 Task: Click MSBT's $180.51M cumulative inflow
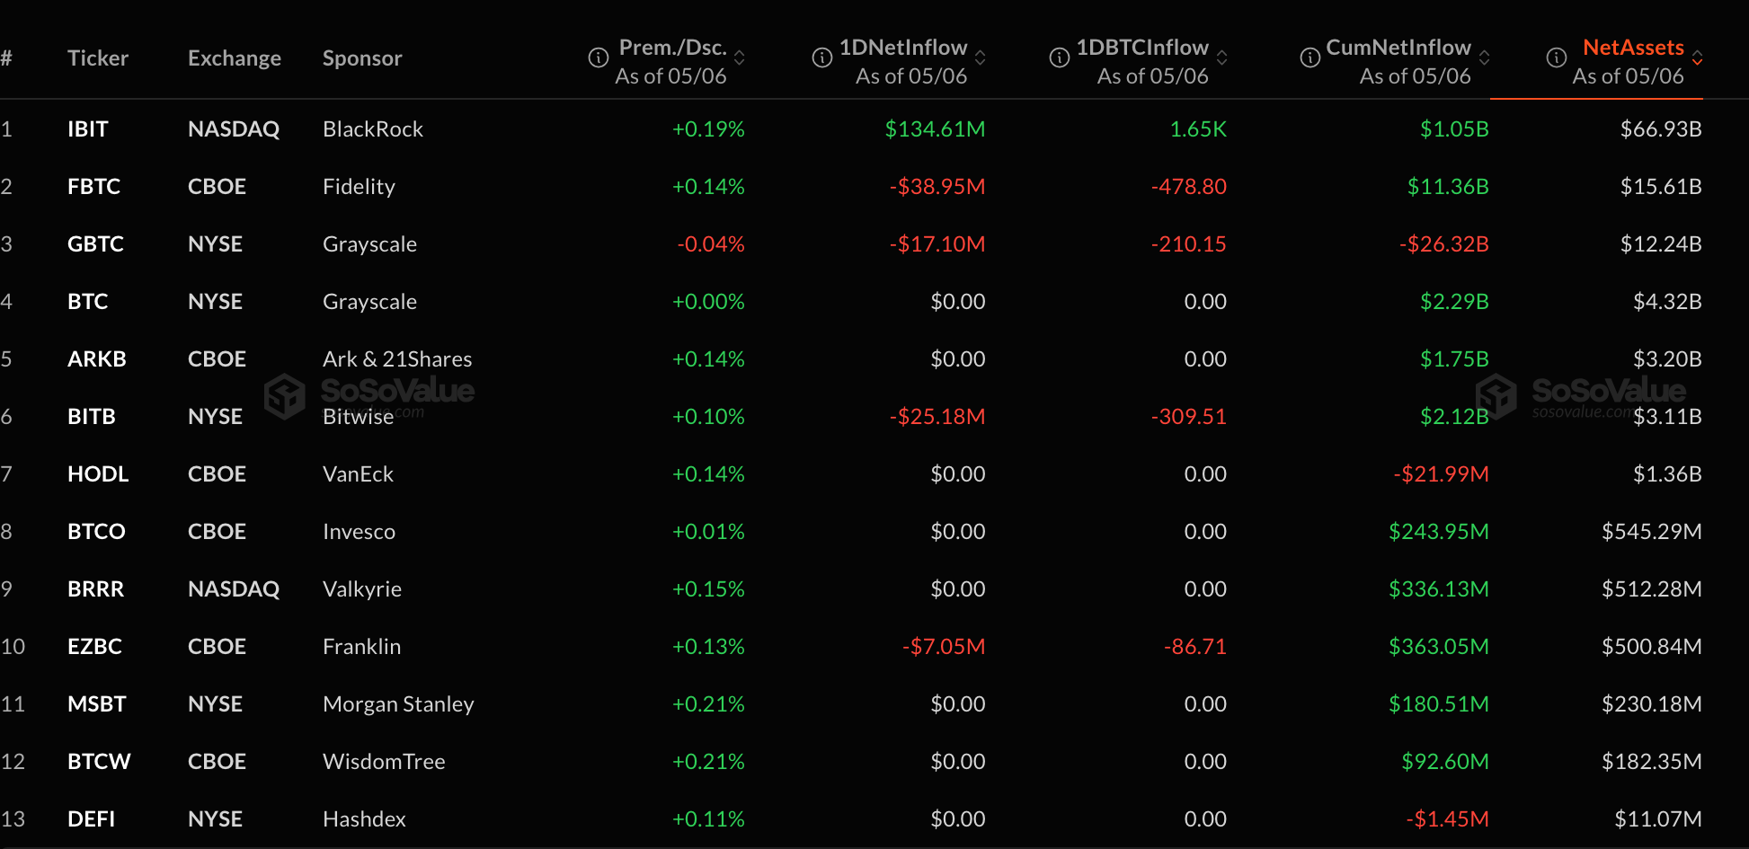(x=1439, y=704)
